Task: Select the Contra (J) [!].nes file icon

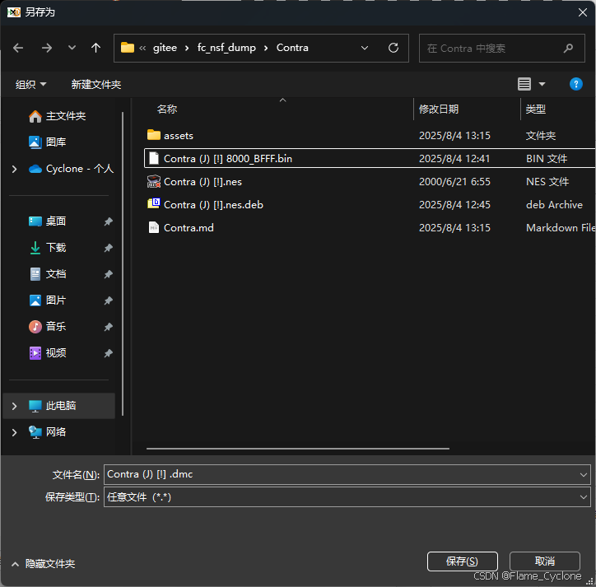Action: pos(154,181)
